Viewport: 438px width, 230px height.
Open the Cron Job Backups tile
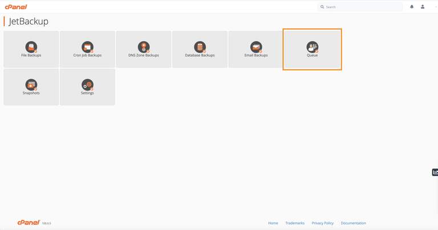[87, 50]
